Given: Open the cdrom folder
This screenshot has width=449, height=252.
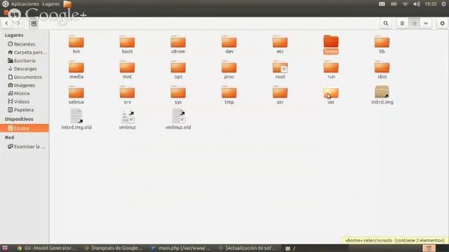Looking at the screenshot, I should (x=178, y=45).
